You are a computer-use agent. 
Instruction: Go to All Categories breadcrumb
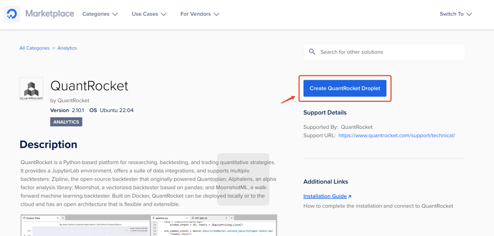(34, 48)
